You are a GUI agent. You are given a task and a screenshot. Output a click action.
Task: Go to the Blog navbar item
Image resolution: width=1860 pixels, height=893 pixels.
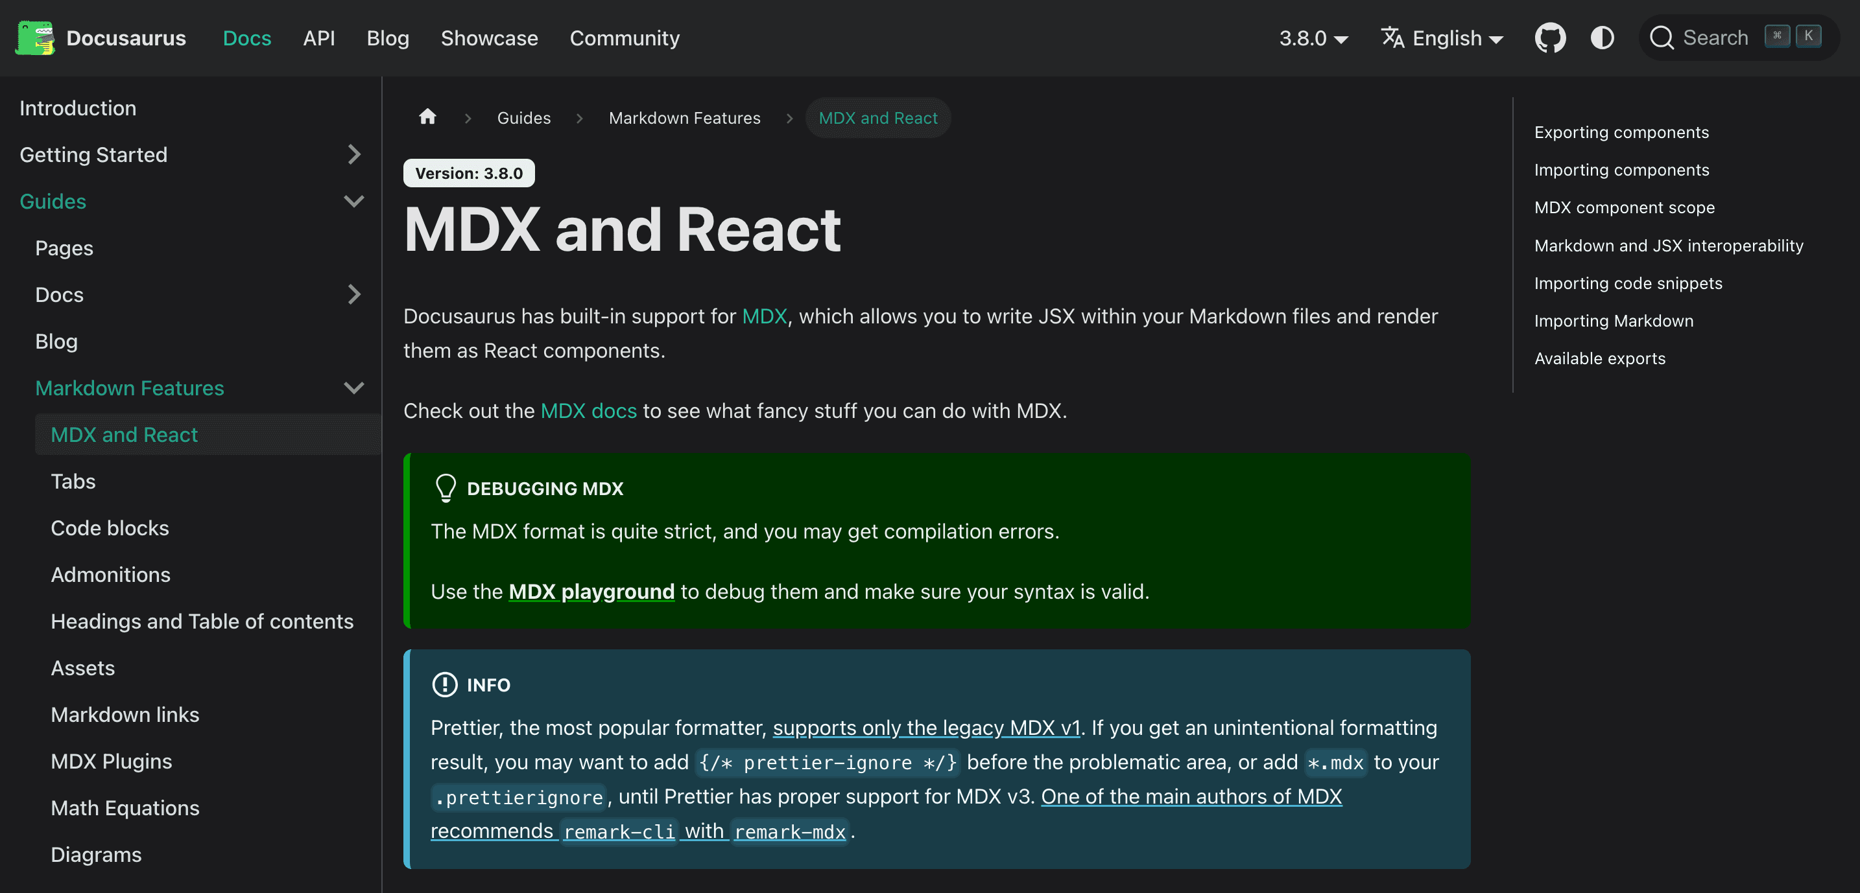[x=388, y=38]
